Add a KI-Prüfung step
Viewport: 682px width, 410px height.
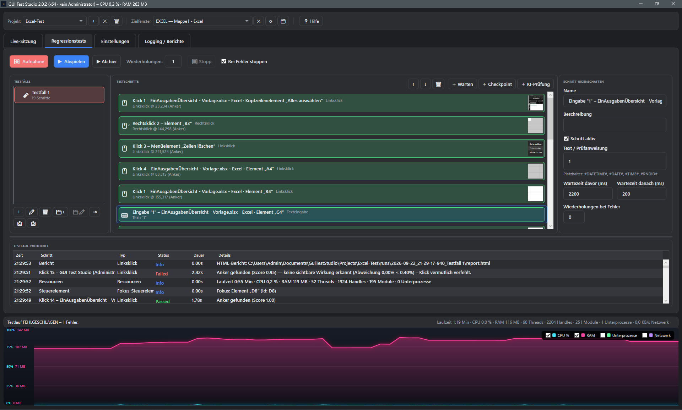[x=536, y=84]
